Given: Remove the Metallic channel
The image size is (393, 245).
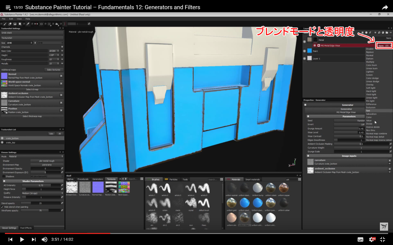Looking at the screenshot, I should click(62, 64).
